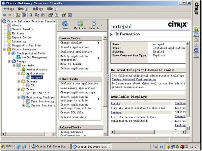The height and width of the screenshot is (151, 202).
Task: Click the Help question mark toolbar icon
Action: click(64, 15)
